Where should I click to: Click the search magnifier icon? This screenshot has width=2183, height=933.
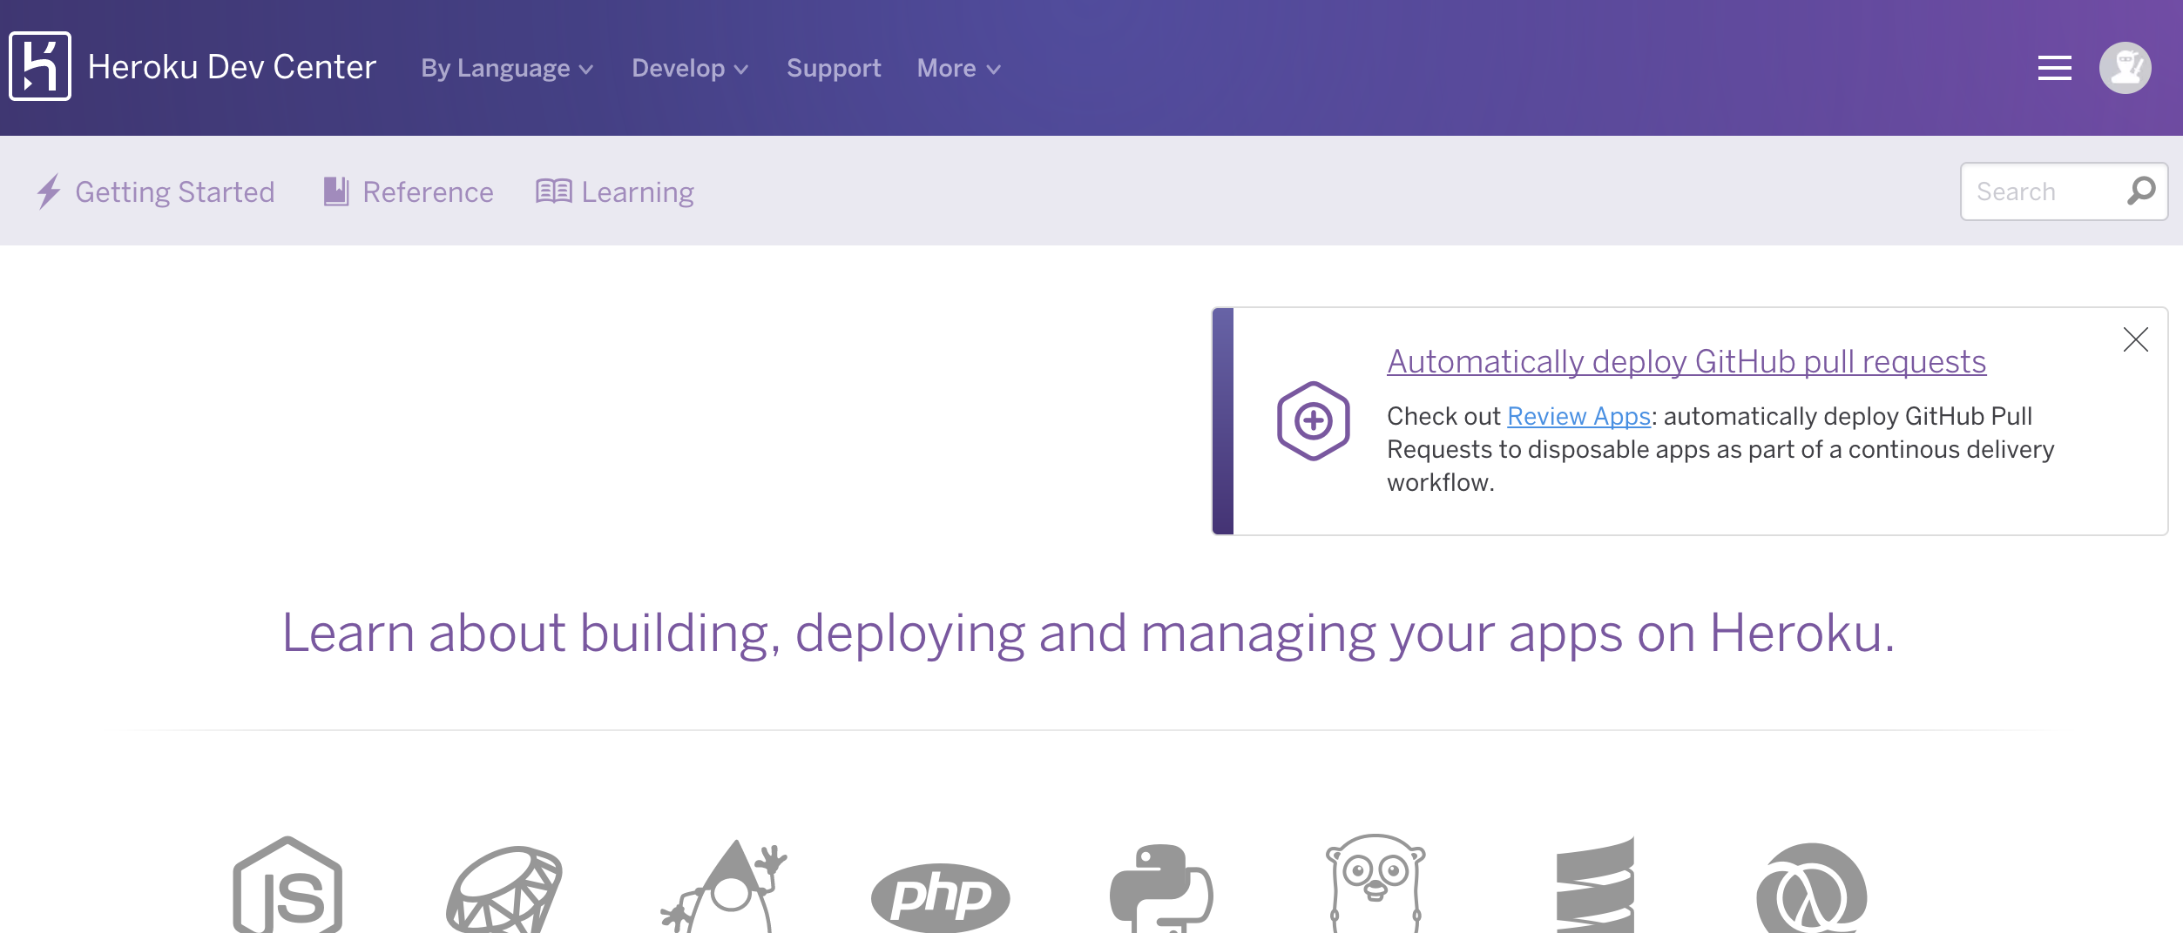pos(2141,191)
